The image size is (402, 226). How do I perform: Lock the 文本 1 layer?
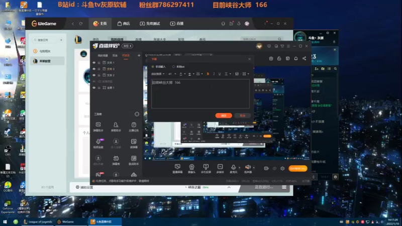[99, 62]
